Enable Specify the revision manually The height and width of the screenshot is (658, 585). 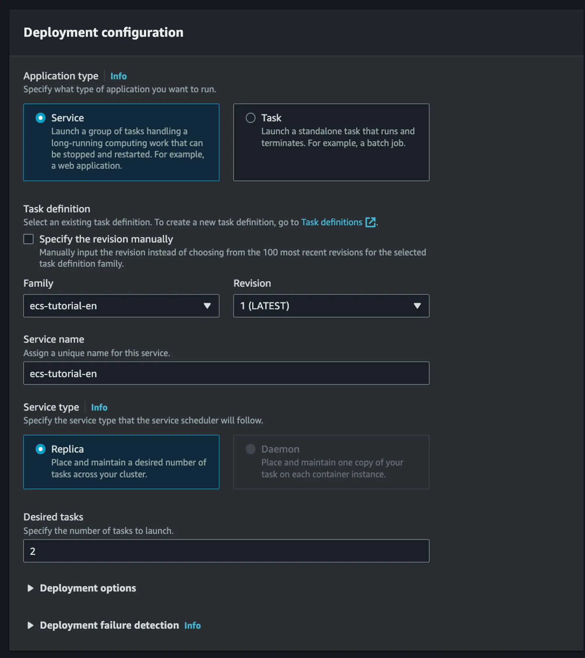click(28, 239)
